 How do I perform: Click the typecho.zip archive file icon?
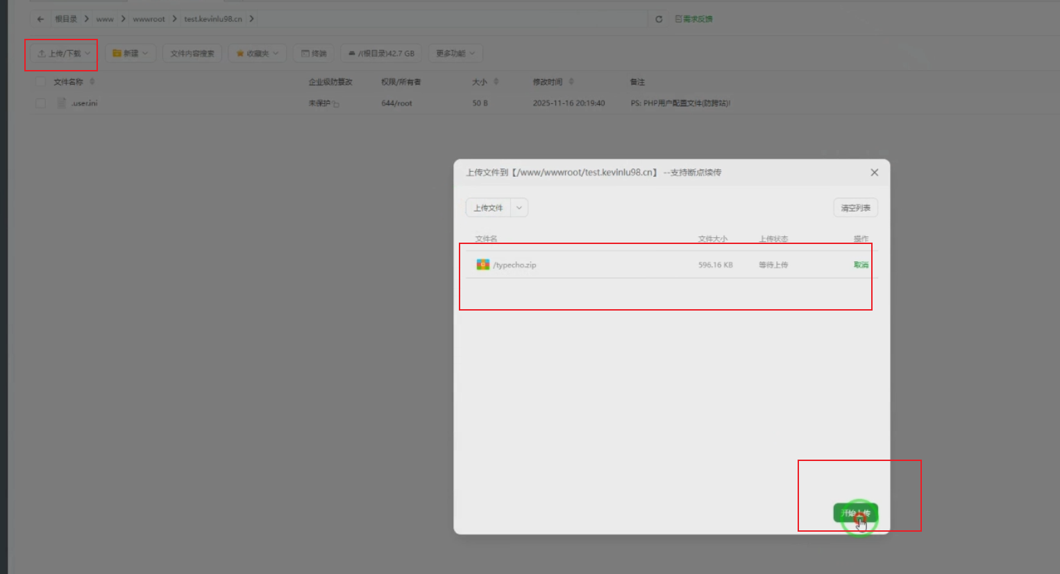484,264
